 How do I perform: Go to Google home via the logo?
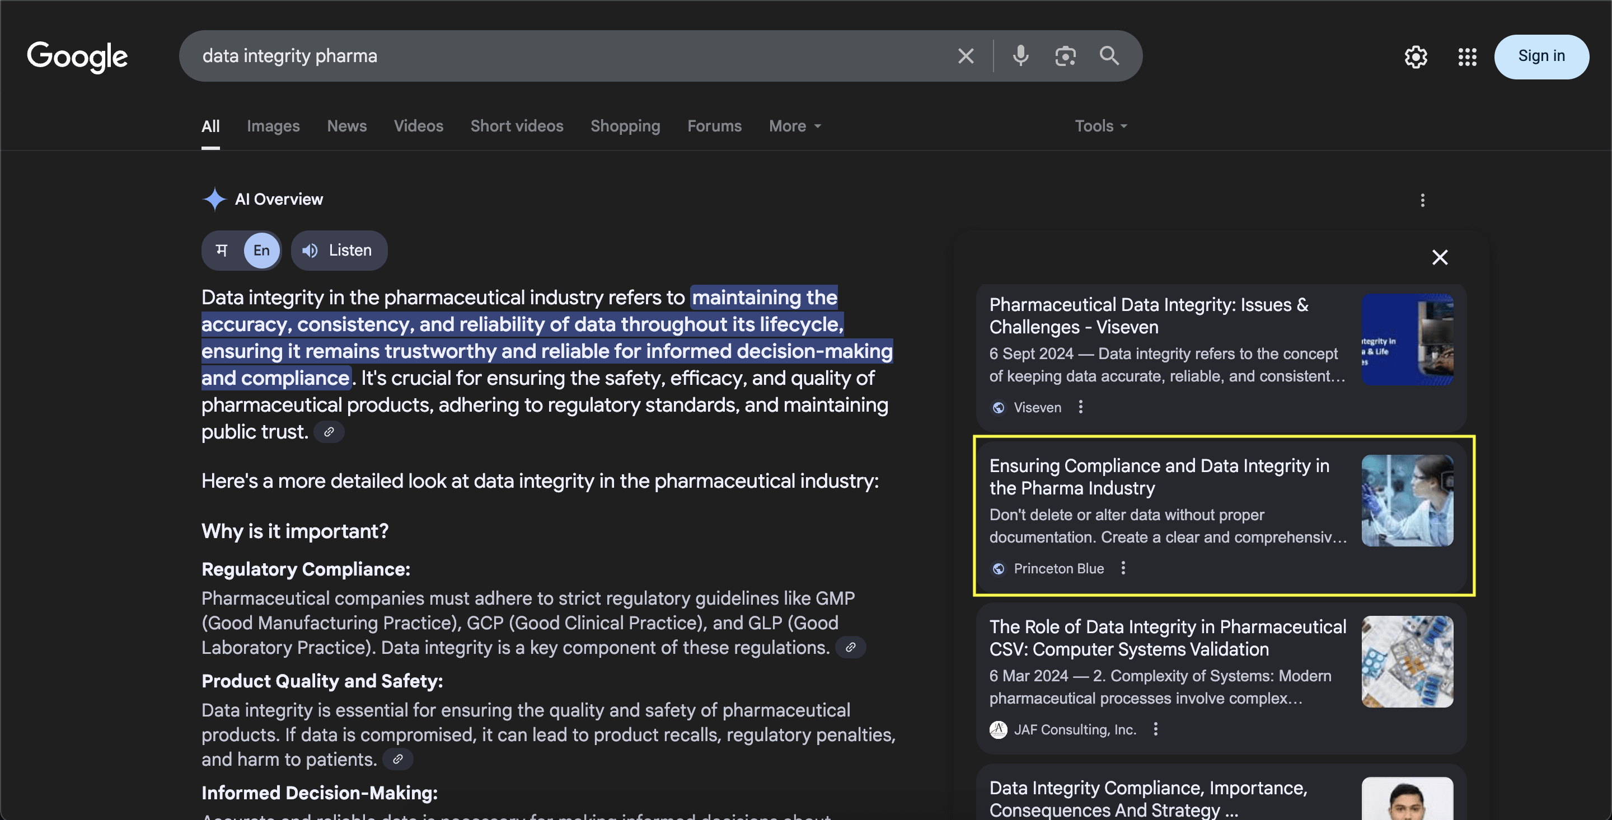pyautogui.click(x=77, y=57)
